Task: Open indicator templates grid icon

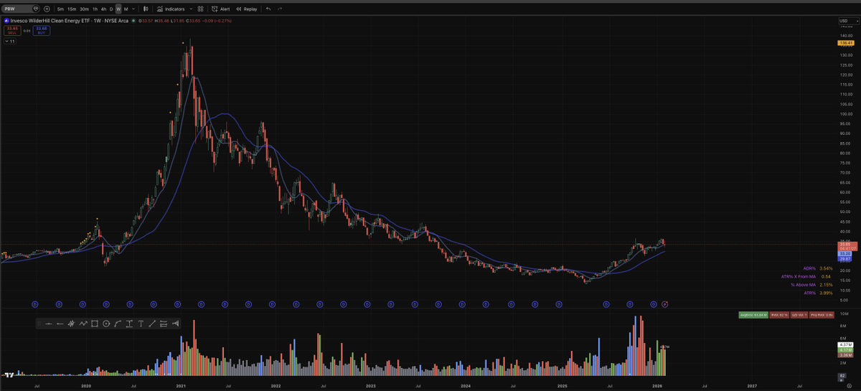Action: [x=200, y=9]
